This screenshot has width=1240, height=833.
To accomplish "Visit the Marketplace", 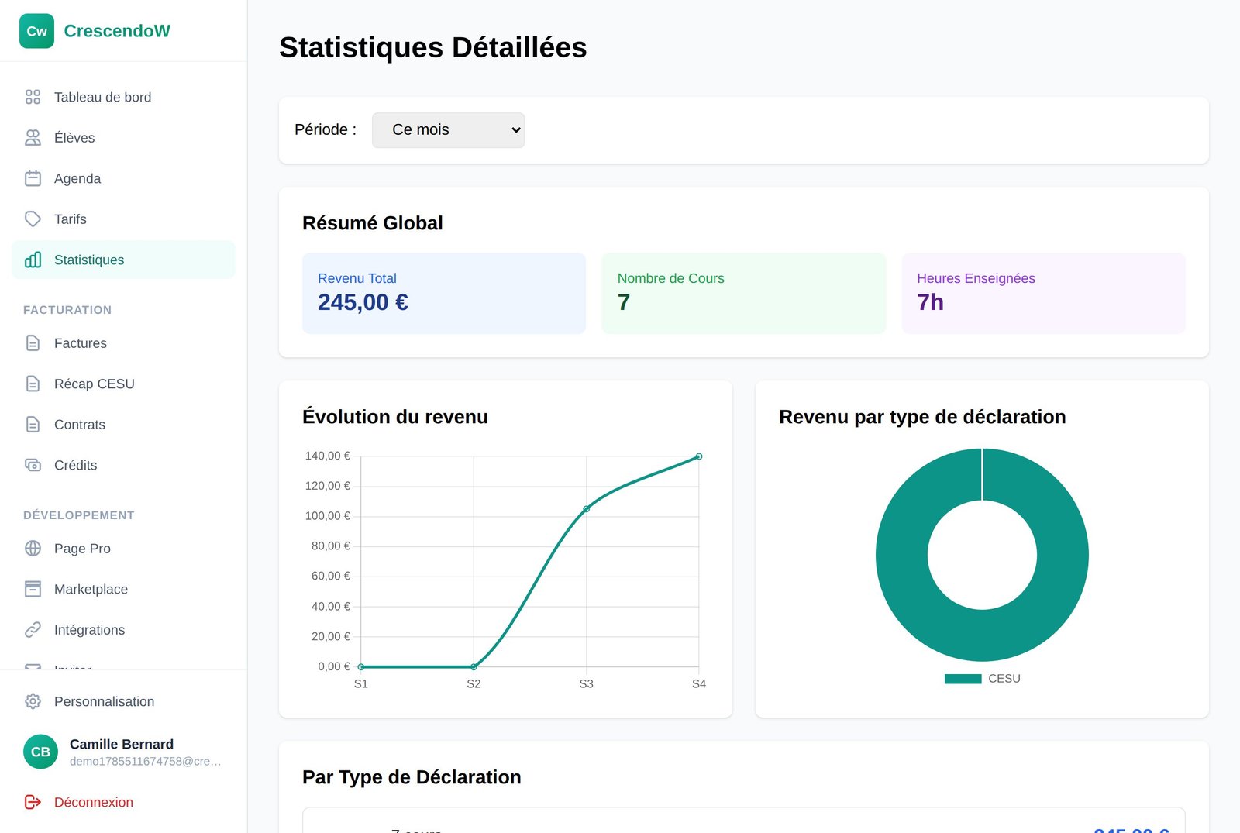I will (x=123, y=589).
